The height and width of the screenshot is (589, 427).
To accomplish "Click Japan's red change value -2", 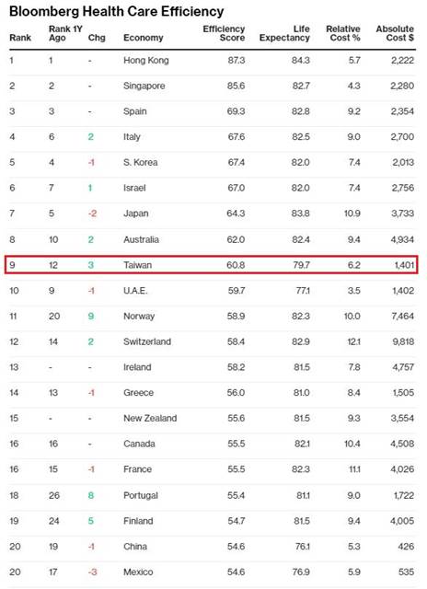I will (x=92, y=214).
